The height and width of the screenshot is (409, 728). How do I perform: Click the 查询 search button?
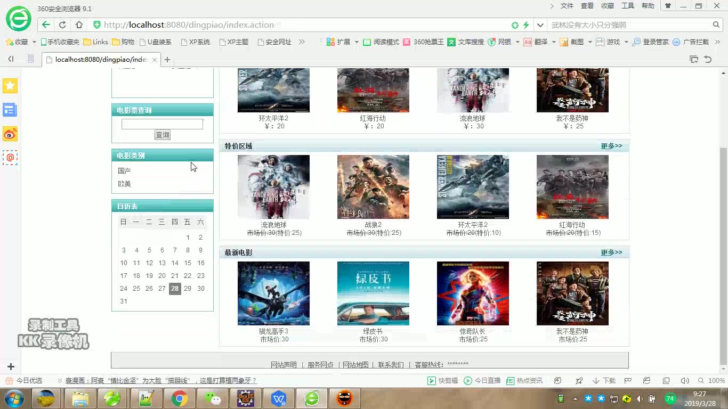(163, 135)
